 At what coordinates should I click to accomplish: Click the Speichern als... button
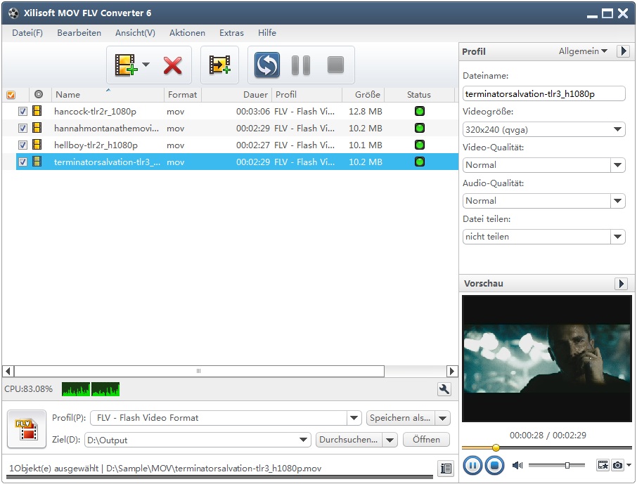[401, 418]
